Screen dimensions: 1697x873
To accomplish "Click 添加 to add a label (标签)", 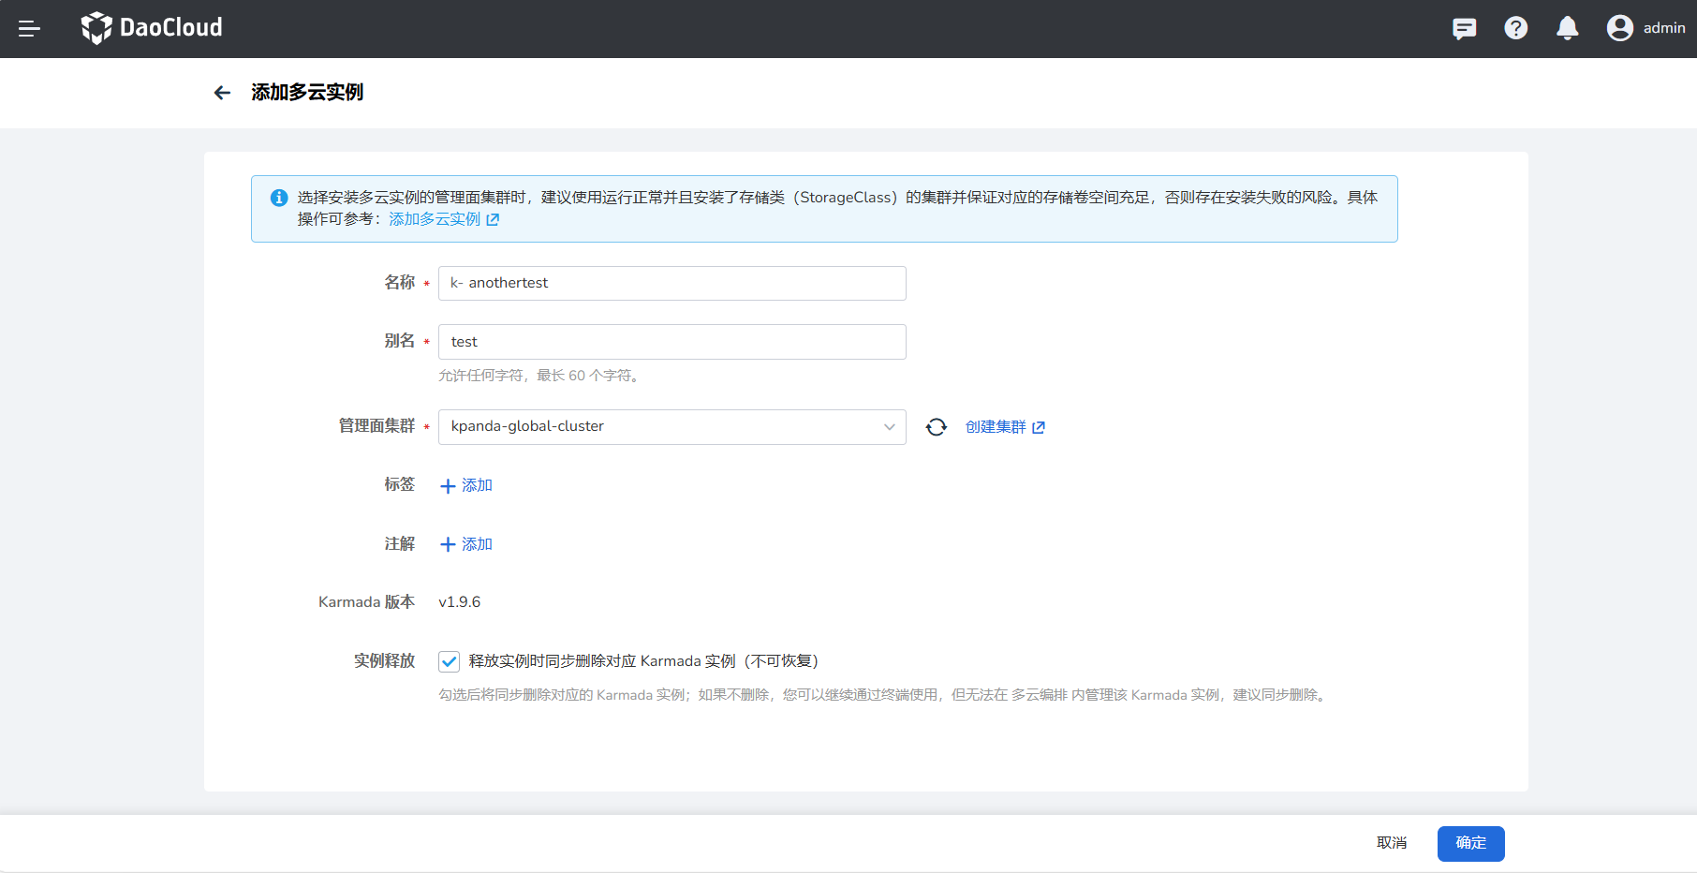I will [466, 485].
